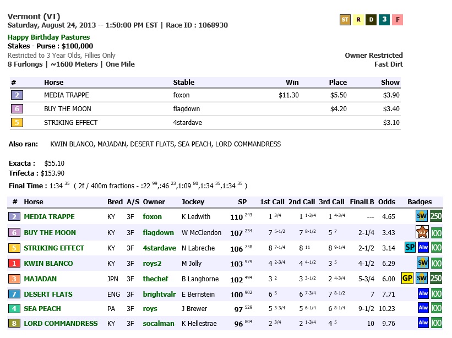Open the SEA PEACH horse page

click(x=42, y=309)
